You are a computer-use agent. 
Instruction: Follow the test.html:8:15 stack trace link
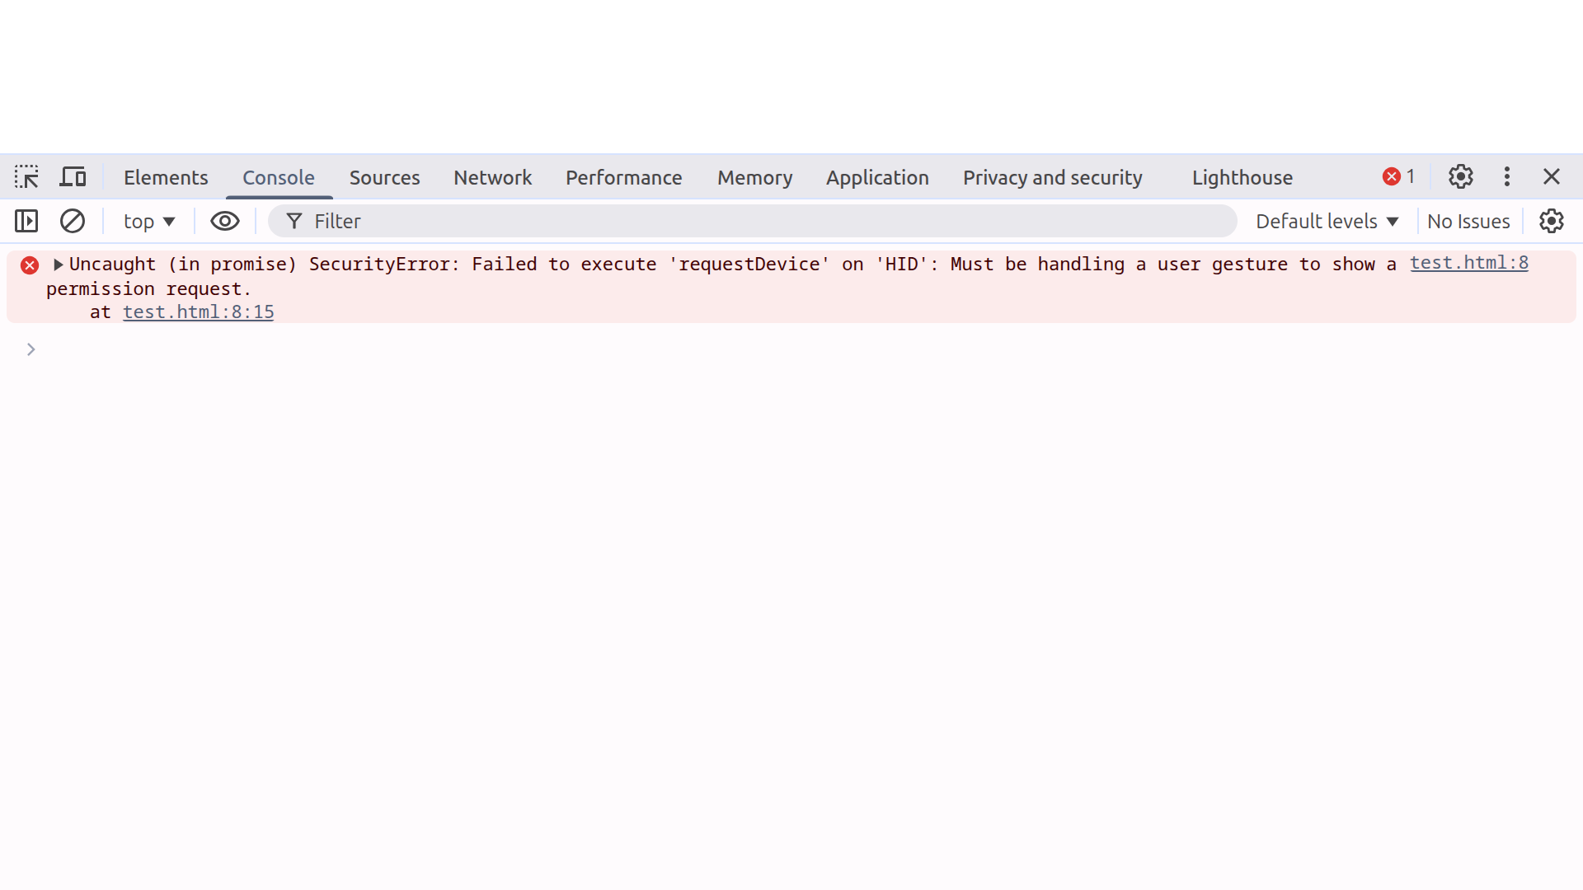click(x=198, y=312)
